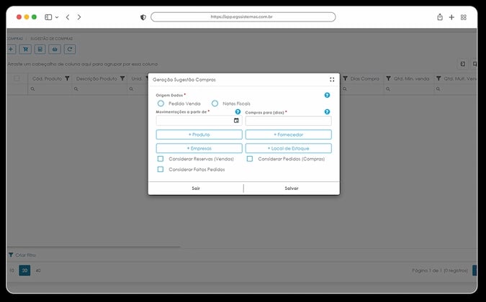Filter the Cód. Produto column
The width and height of the screenshot is (486, 302).
coord(67,78)
